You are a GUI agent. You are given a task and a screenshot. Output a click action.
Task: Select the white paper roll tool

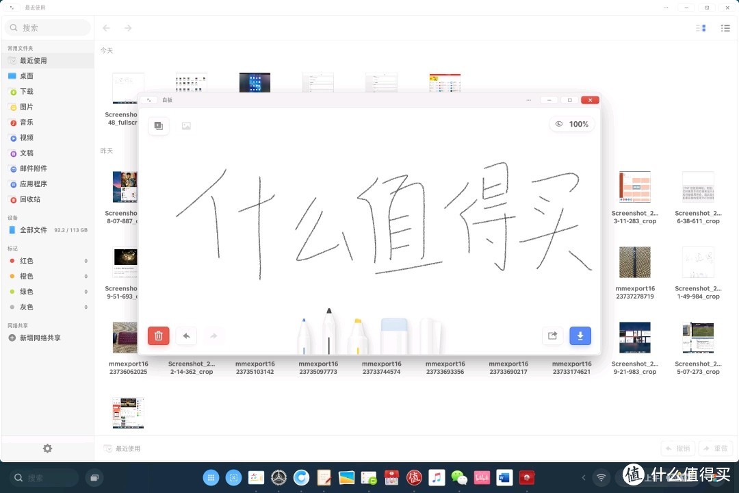430,336
